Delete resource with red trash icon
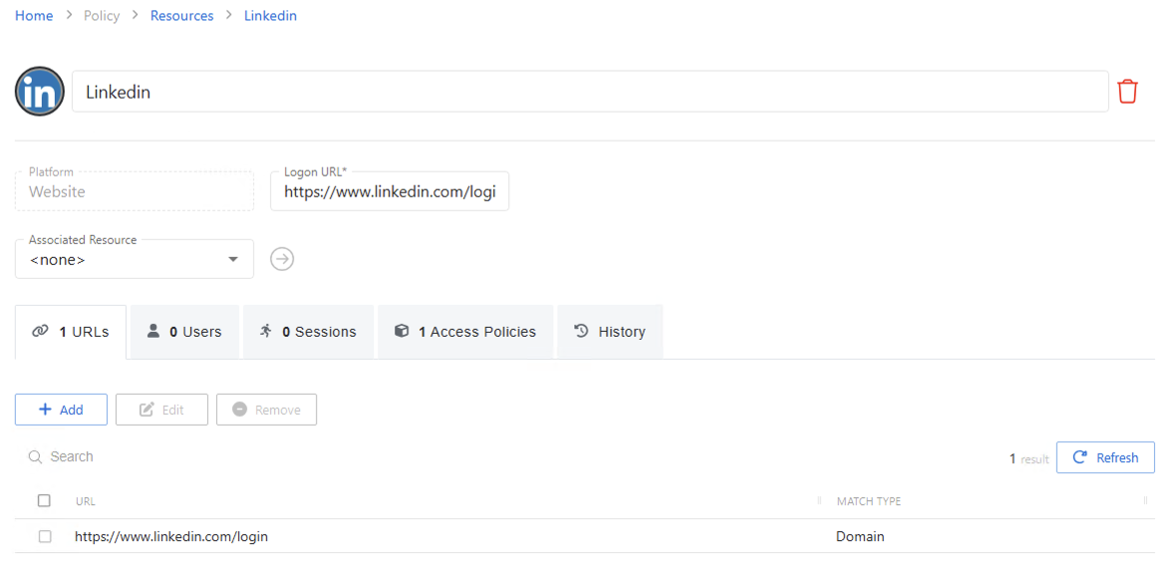1168x568 pixels. (1128, 92)
